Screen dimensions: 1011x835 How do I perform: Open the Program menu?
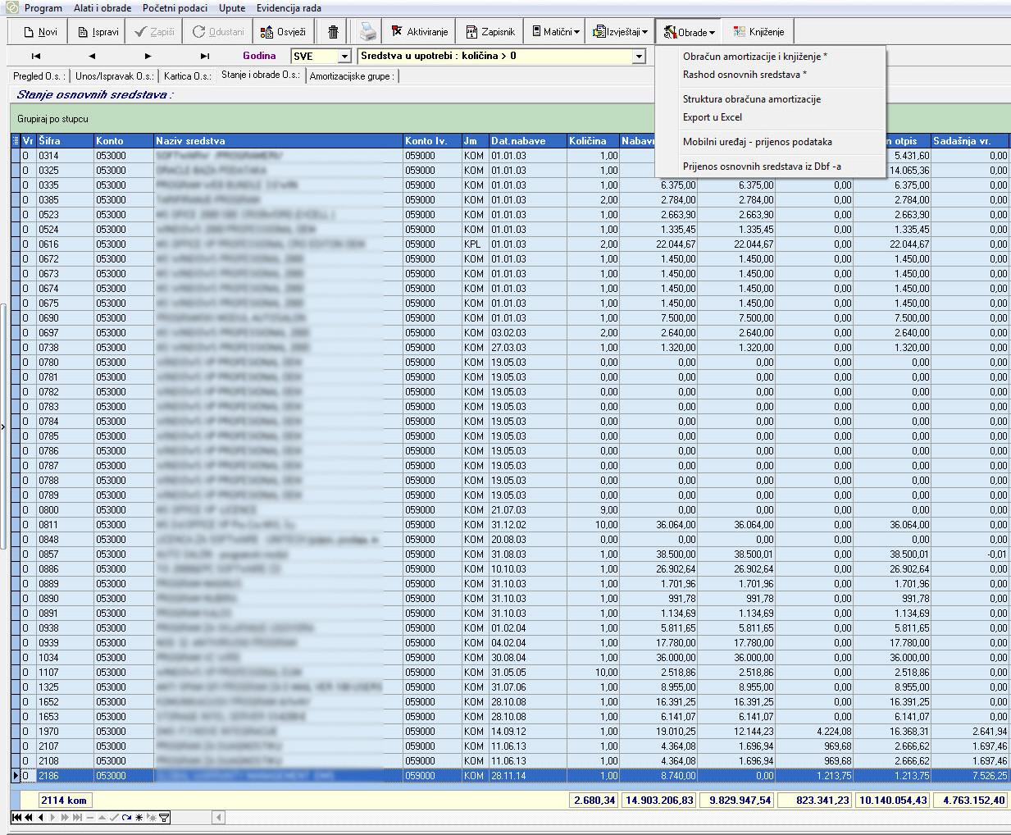43,8
